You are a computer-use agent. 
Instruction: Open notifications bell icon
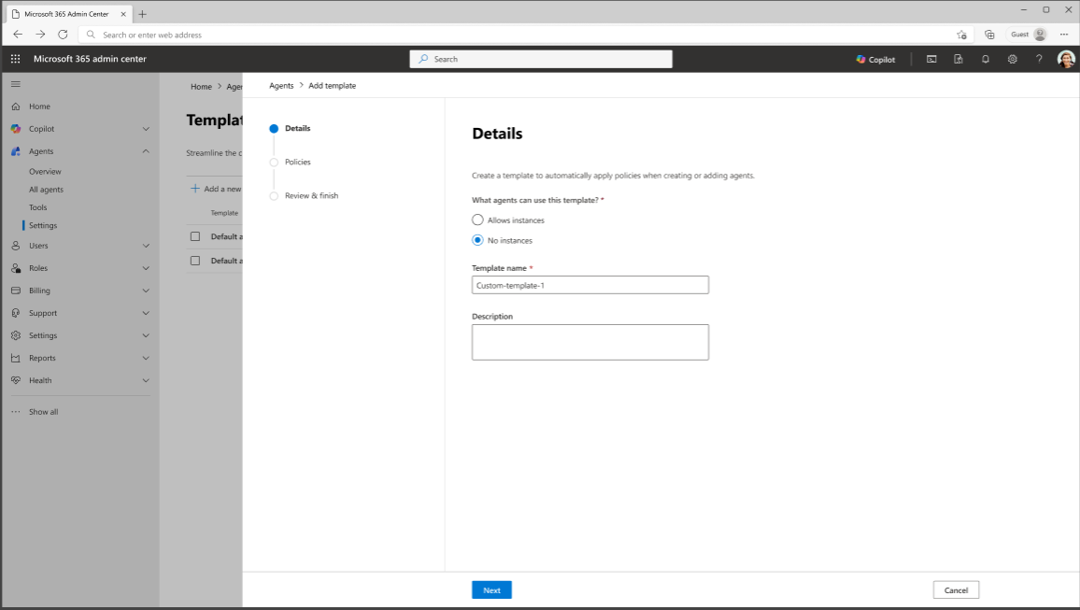click(x=986, y=59)
